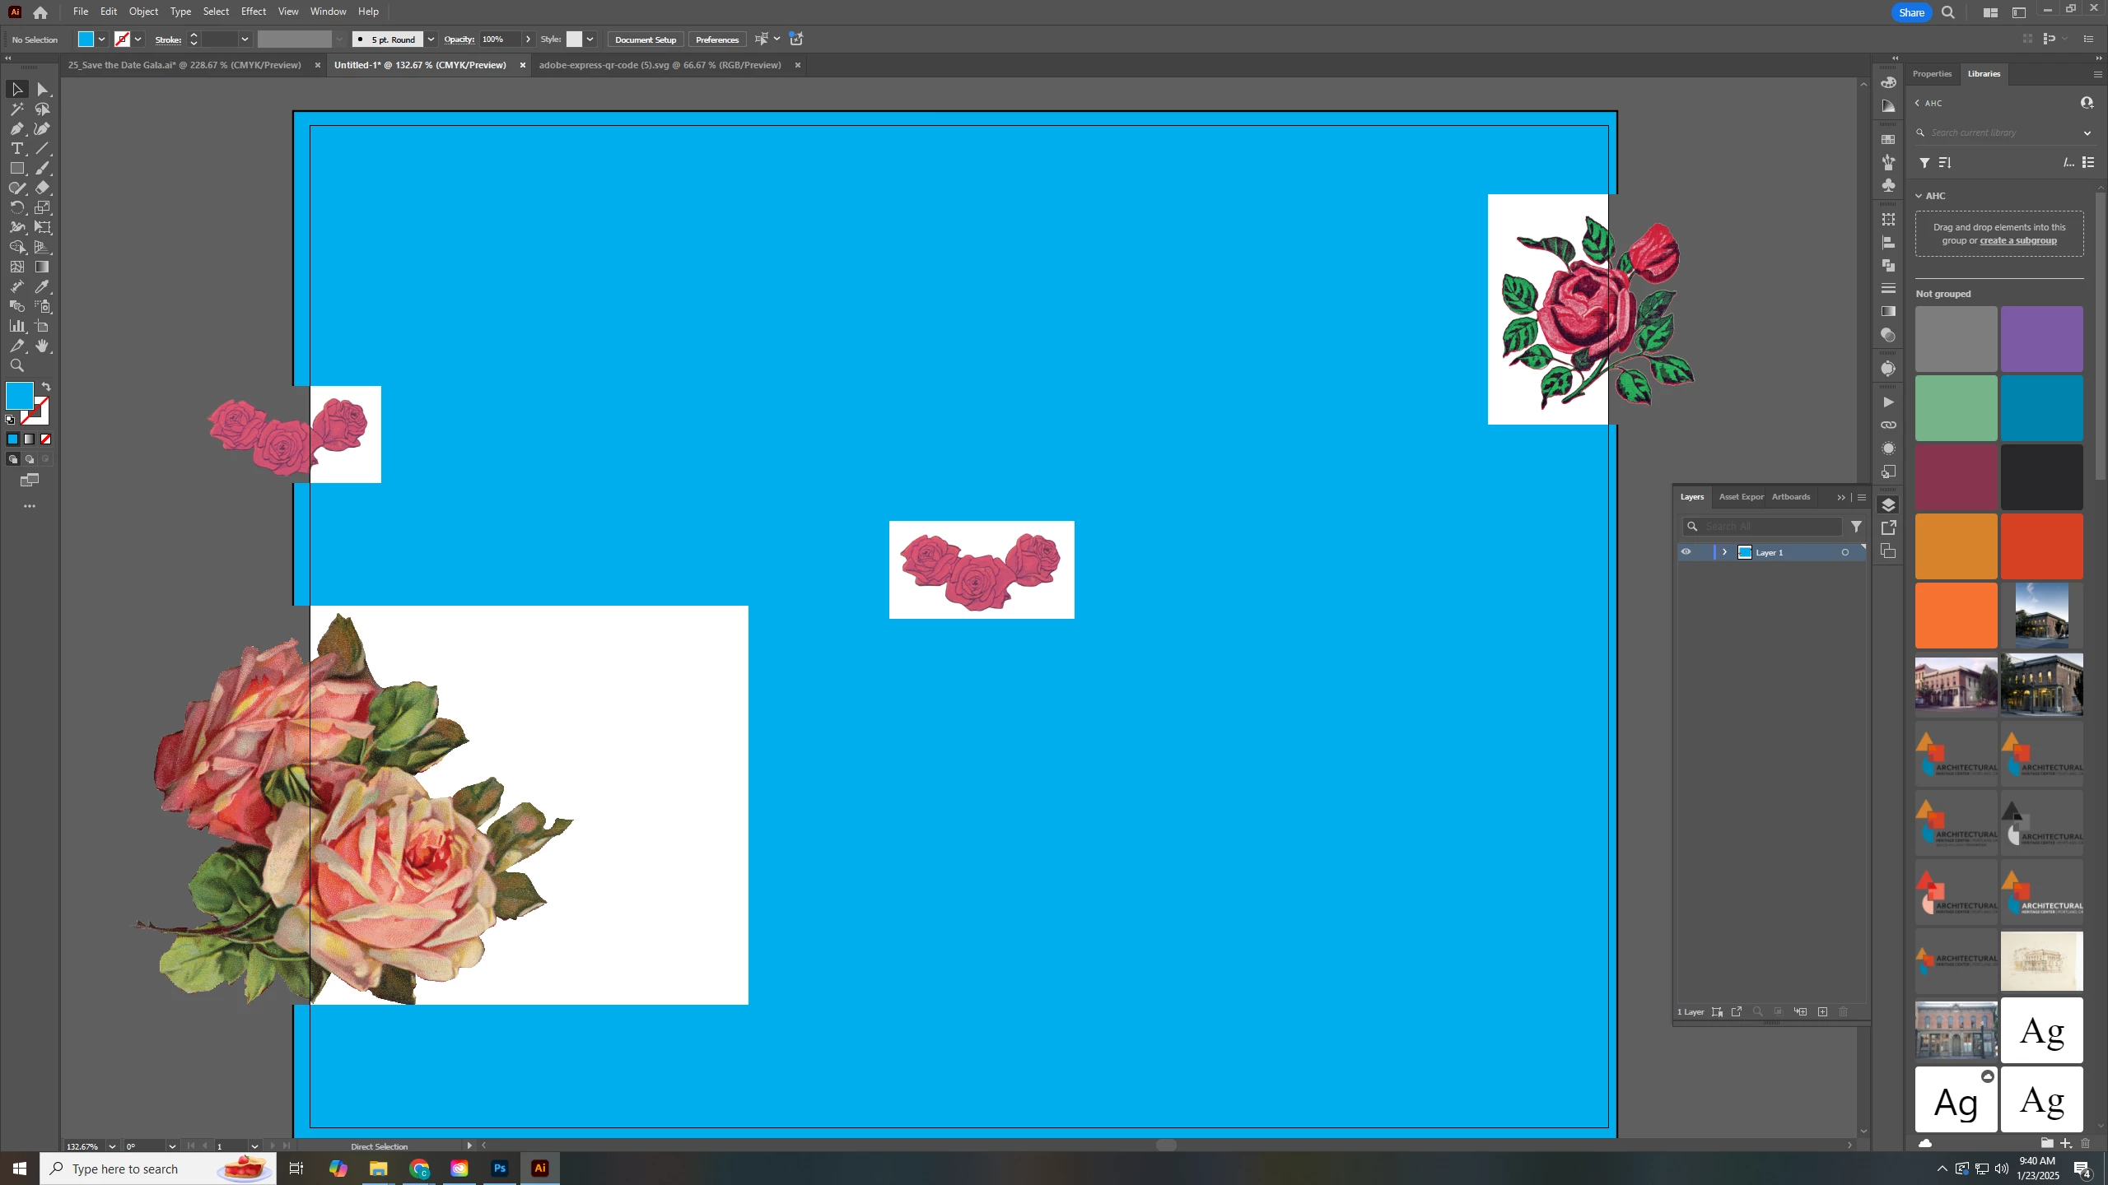Select the Pen tool

(16, 128)
